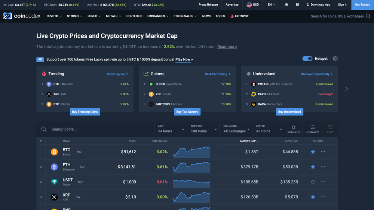Show next cards with right arrow
374x210 pixels.
[x=346, y=89]
